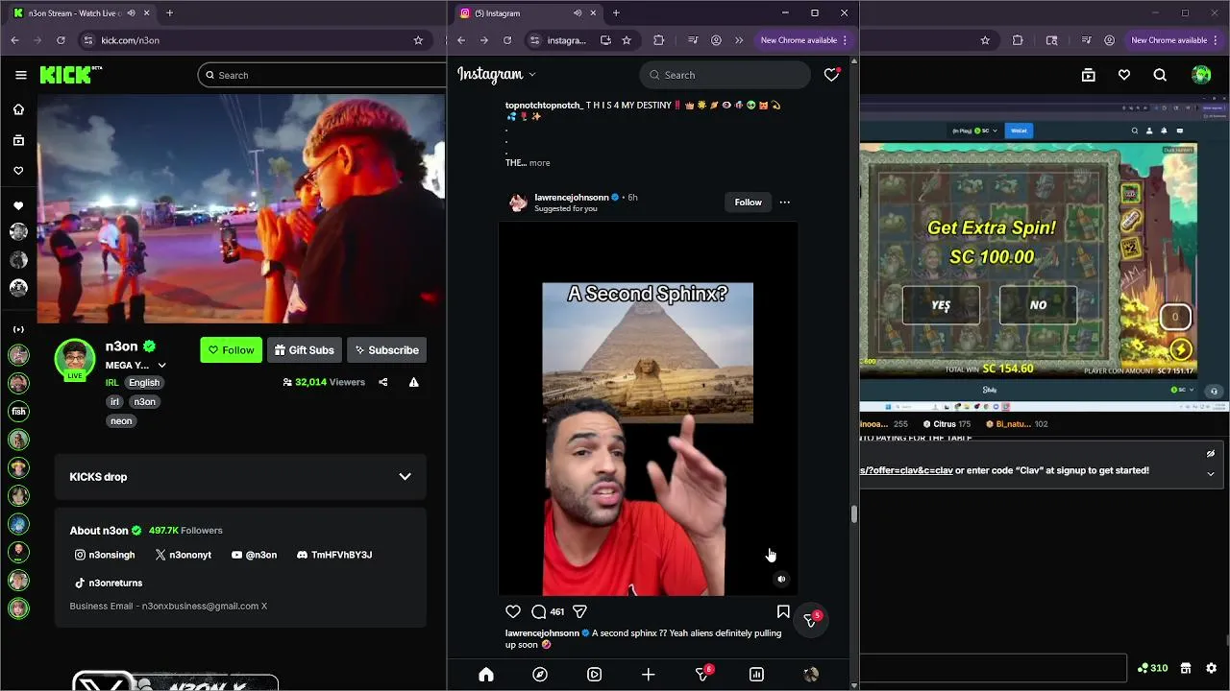Share n3on stream via share icon
The width and height of the screenshot is (1230, 691).
pyautogui.click(x=382, y=382)
